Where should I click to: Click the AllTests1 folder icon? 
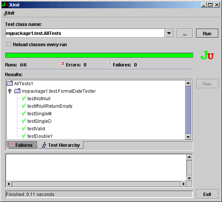tap(10, 83)
